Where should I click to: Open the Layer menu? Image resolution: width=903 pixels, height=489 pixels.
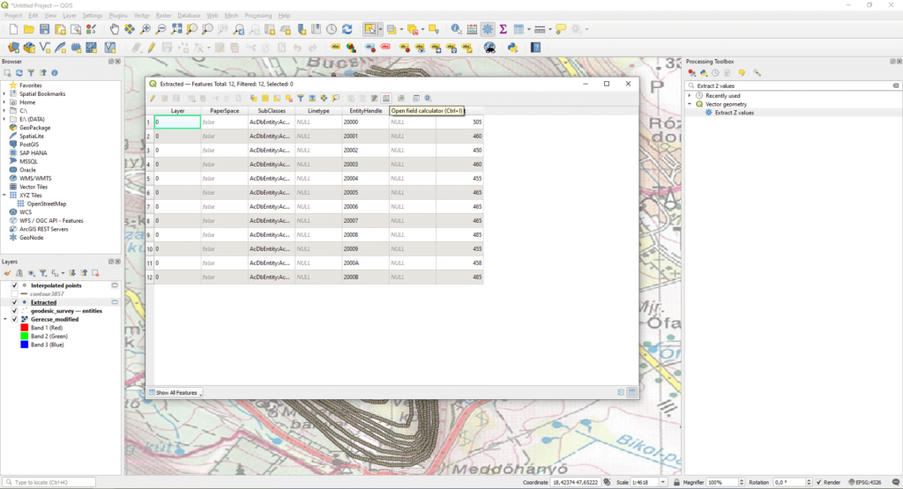(x=69, y=16)
